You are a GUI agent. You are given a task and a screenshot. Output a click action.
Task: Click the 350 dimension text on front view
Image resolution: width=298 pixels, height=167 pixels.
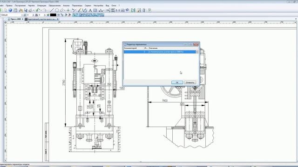109,84
